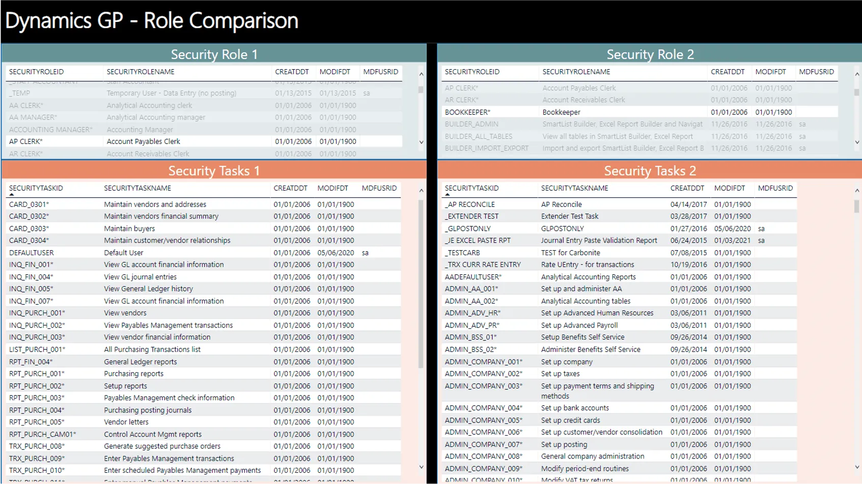Click scroll-down arrow in Security Role 2 table
This screenshot has width=862, height=484.
857,142
